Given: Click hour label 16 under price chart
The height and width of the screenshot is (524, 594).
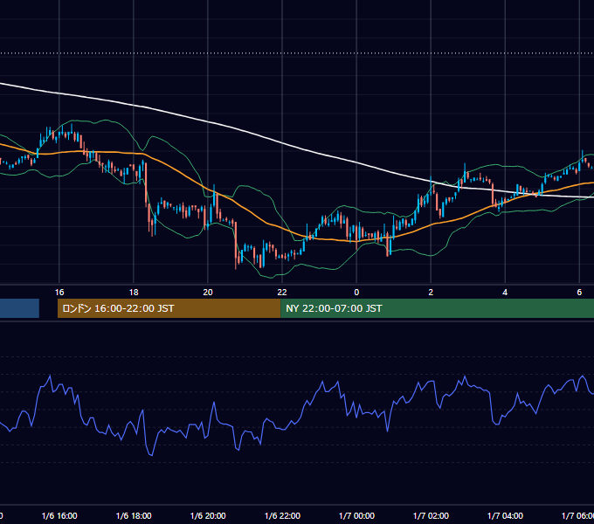Looking at the screenshot, I should [x=59, y=293].
